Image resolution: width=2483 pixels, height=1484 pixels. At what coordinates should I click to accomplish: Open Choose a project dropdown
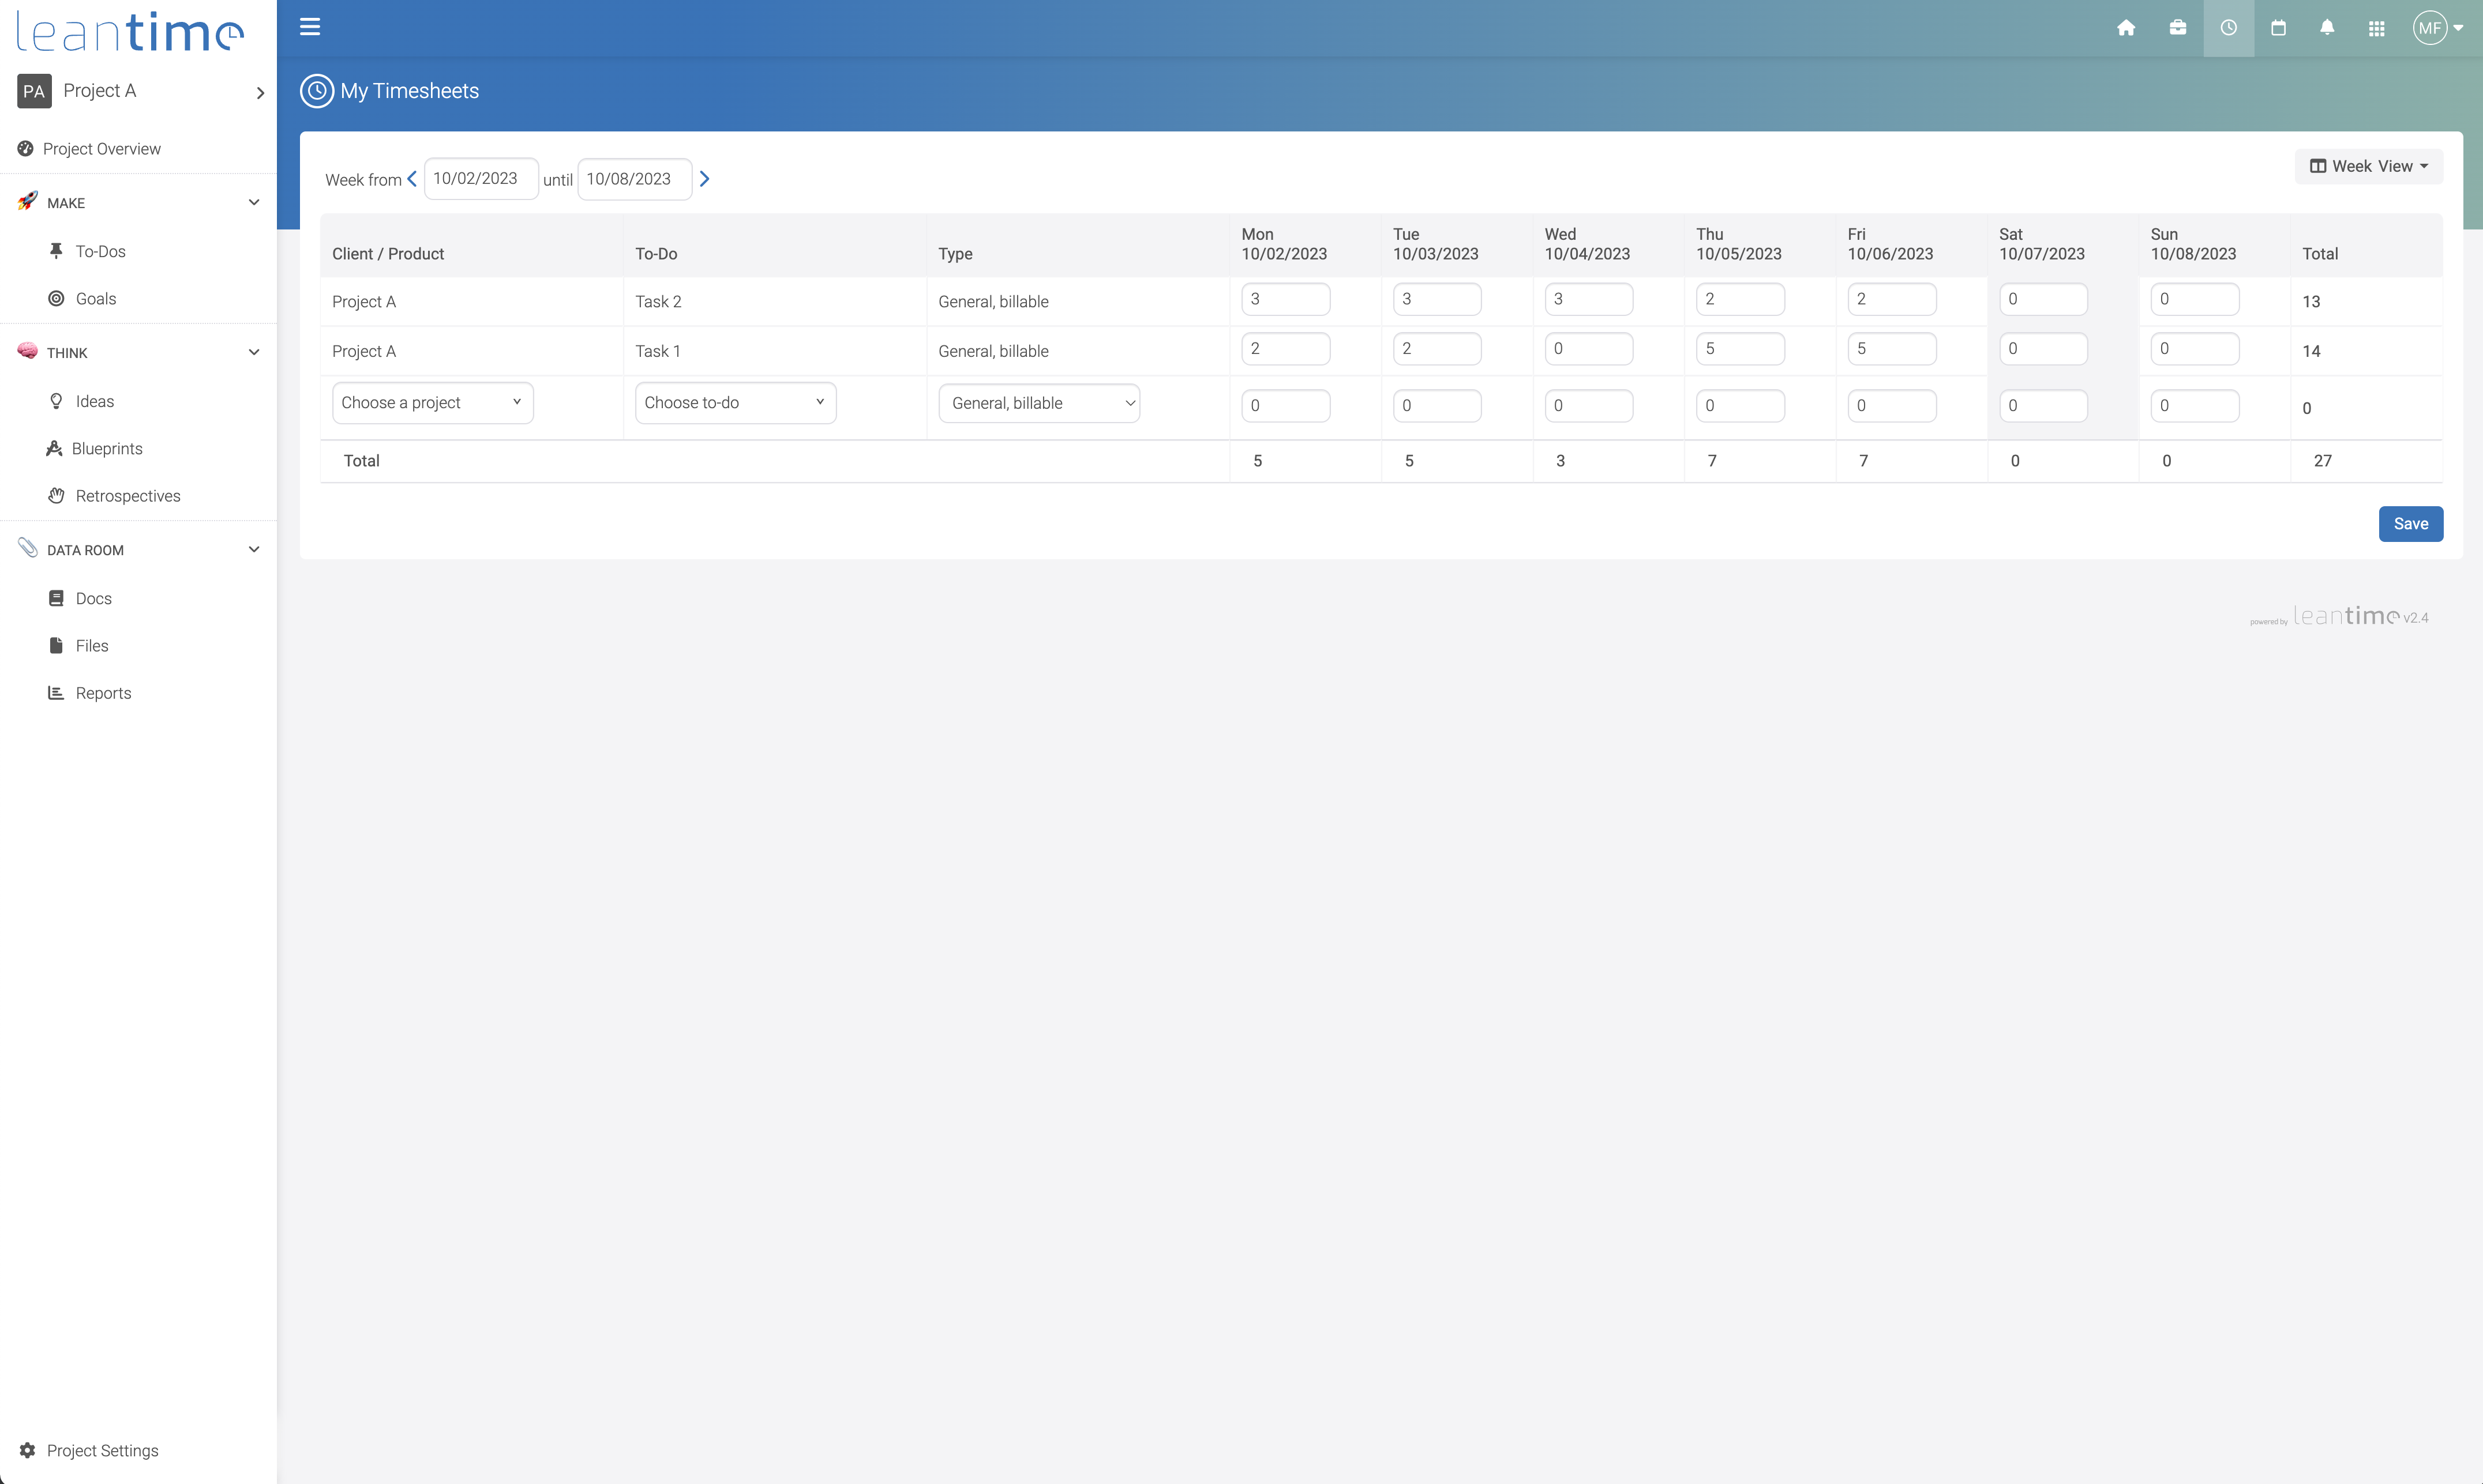tap(432, 403)
